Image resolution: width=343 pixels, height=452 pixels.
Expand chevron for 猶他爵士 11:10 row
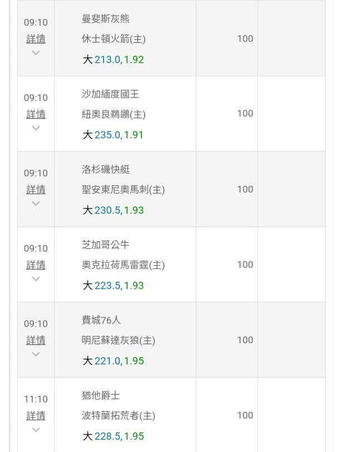[36, 430]
